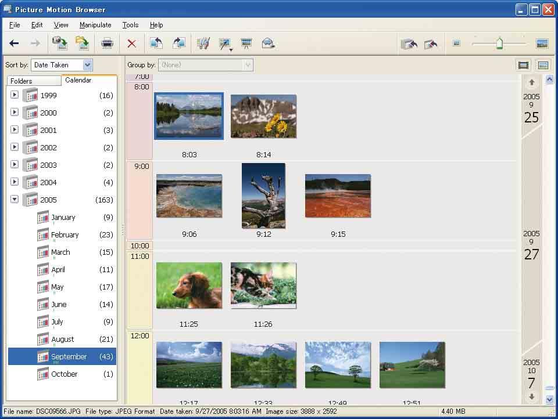Viewport: 558px width, 419px height.
Task: Open the Sort by Date Taken dropdown
Action: click(x=88, y=64)
